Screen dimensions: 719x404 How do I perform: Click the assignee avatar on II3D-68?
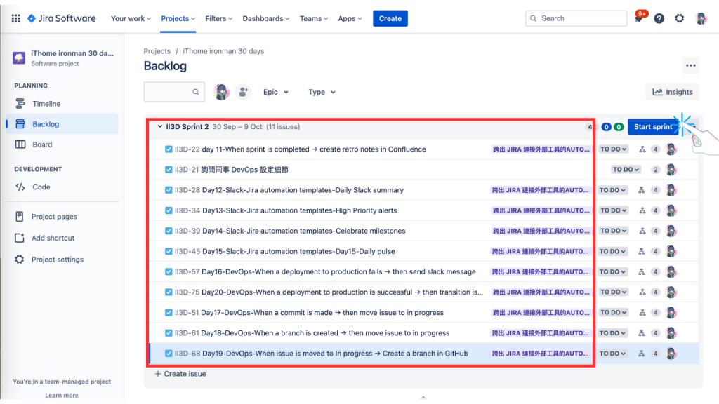671,353
